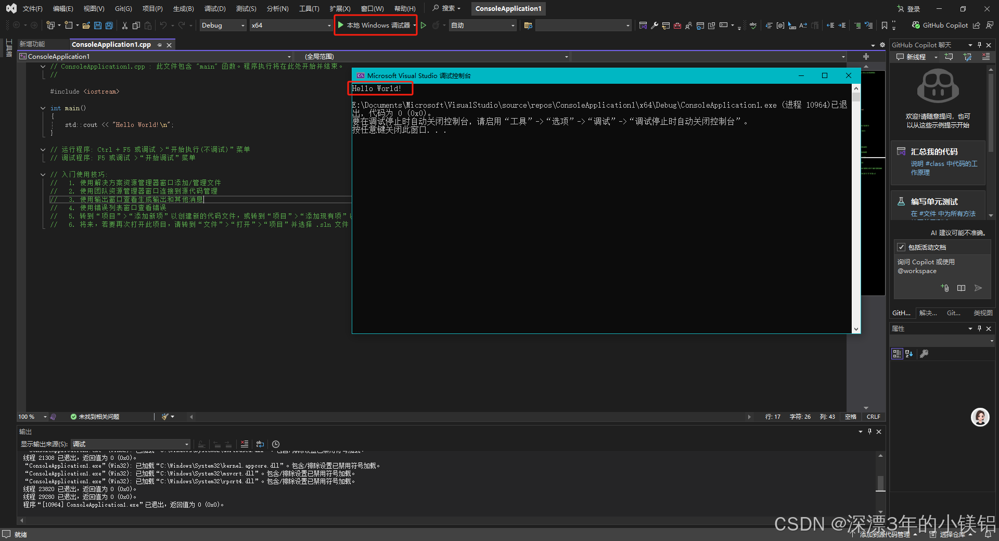The height and width of the screenshot is (541, 999).
Task: Click the clear all output icon in 输出 panel
Action: (x=245, y=444)
